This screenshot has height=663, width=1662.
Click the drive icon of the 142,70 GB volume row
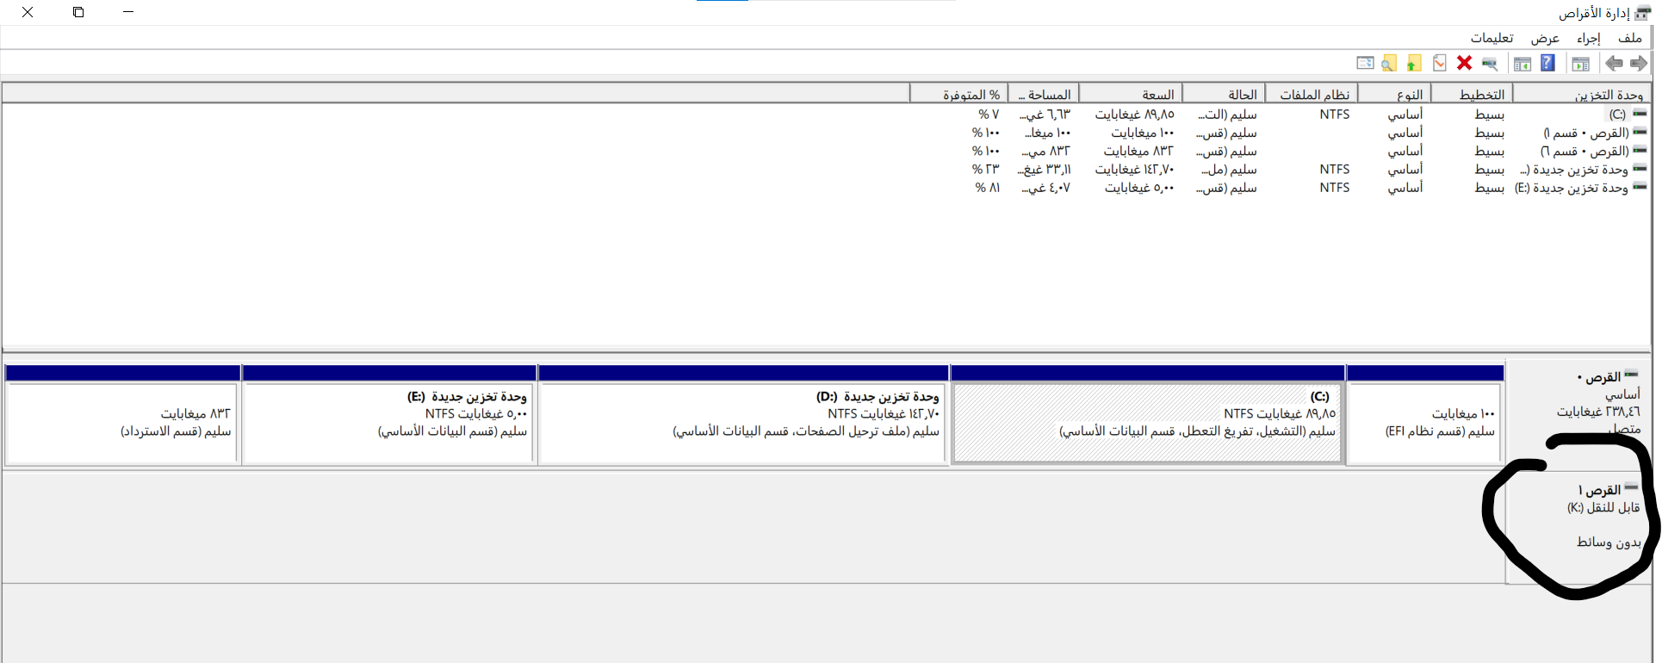[1640, 169]
